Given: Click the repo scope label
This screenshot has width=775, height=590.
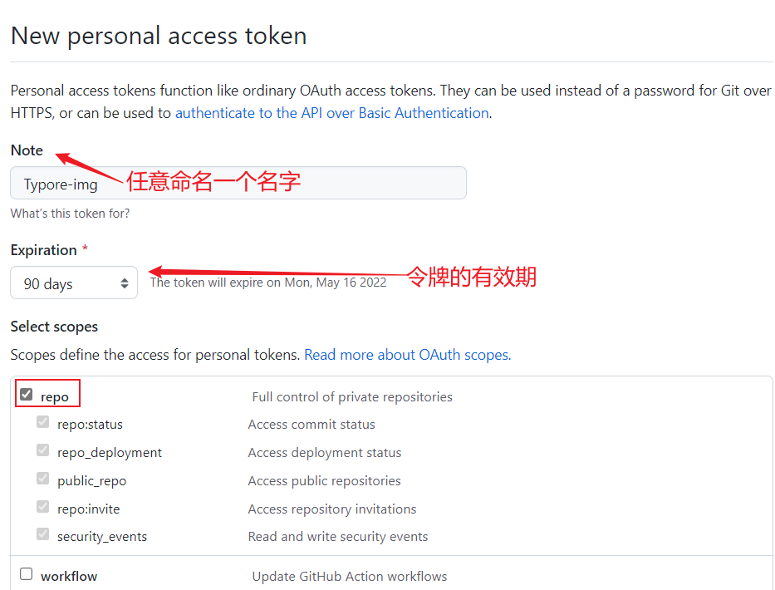Looking at the screenshot, I should coord(55,397).
